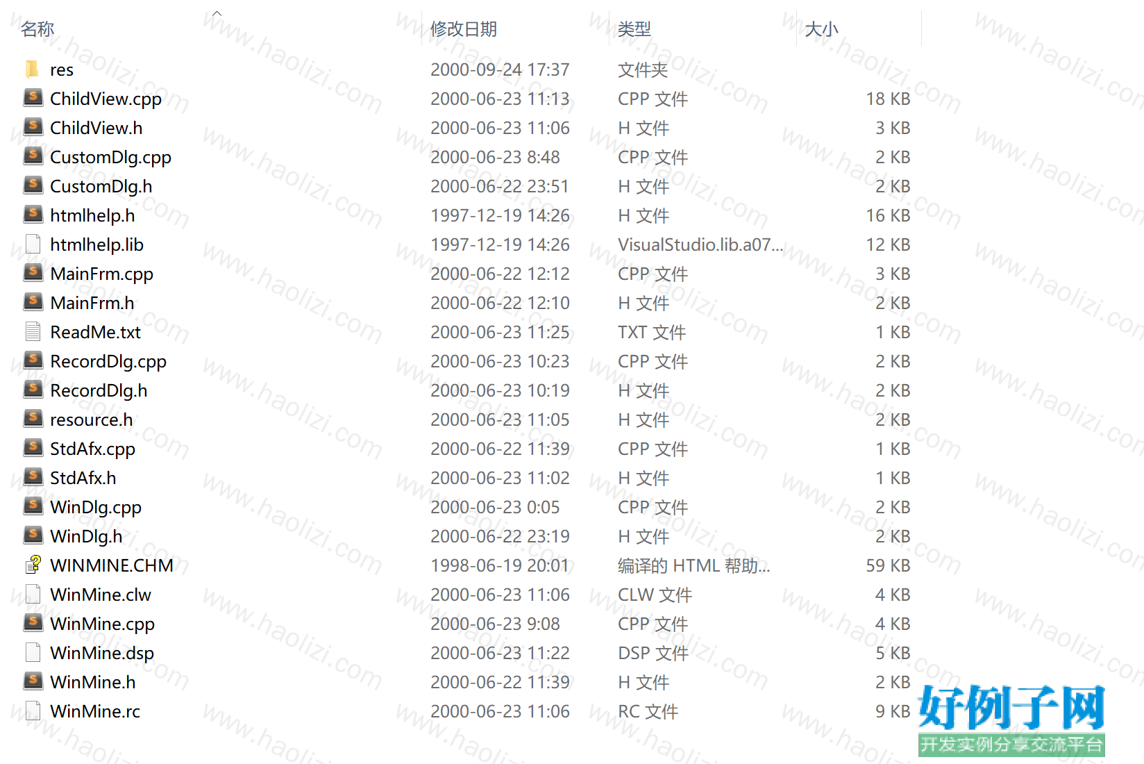
Task: Click the 18 KB size cell
Action: click(888, 99)
